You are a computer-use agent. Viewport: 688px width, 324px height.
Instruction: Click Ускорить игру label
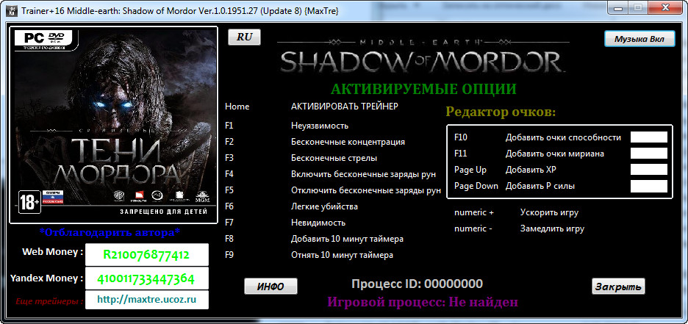[x=549, y=212]
